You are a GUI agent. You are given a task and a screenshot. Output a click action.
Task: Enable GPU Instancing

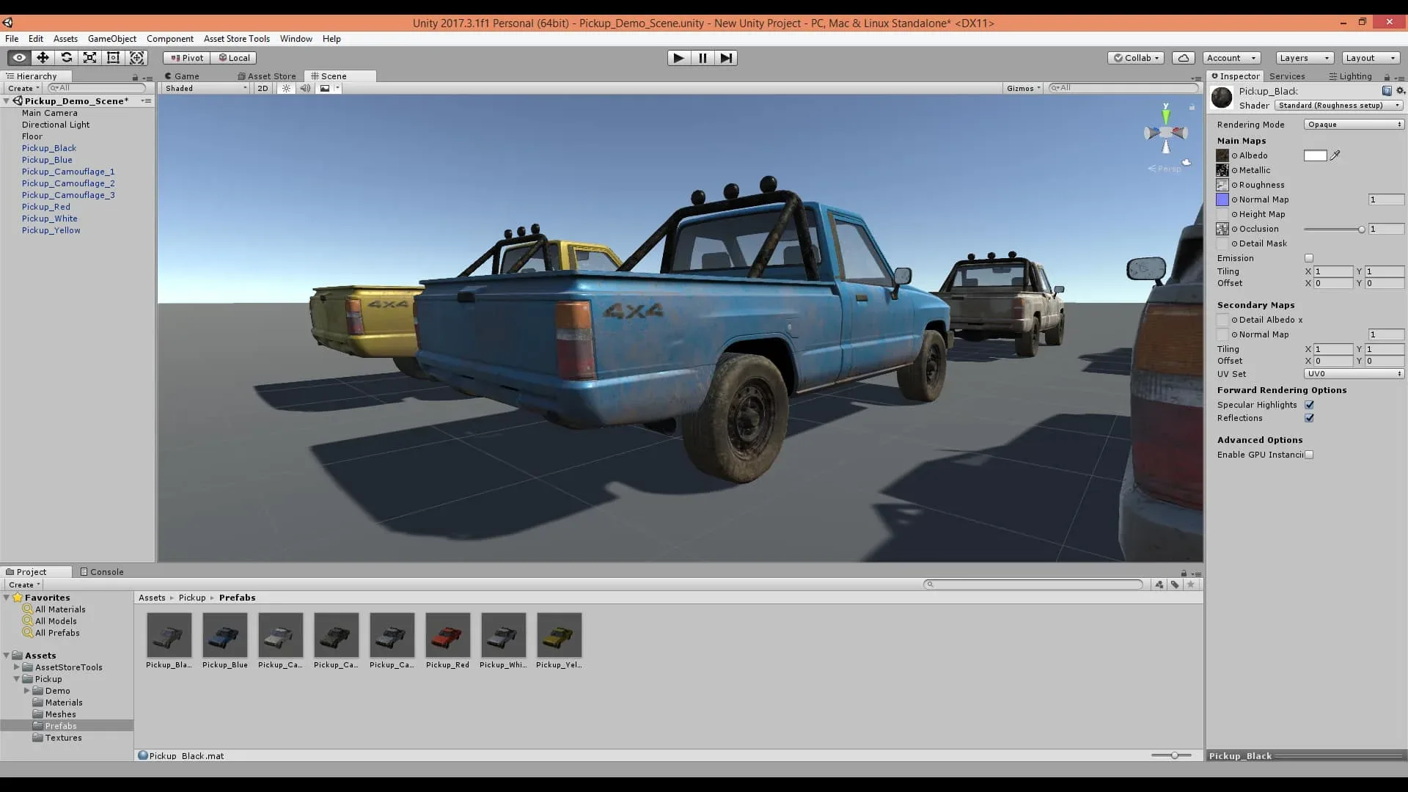1309,455
